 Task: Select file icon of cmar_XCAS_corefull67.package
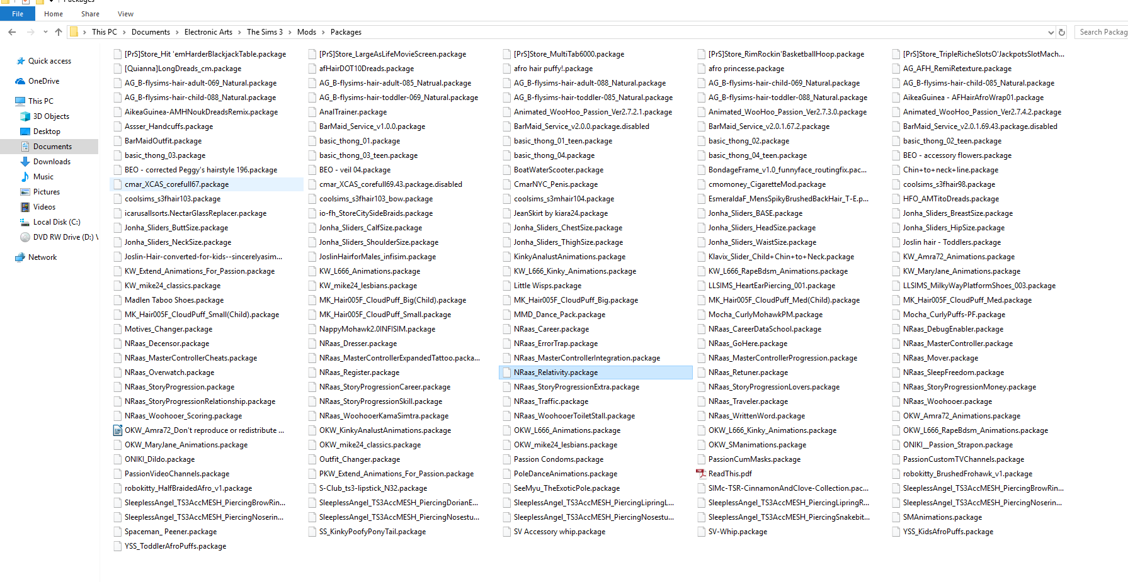pos(117,184)
